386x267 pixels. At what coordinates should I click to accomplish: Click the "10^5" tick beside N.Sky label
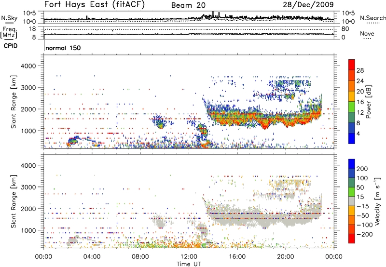click(x=29, y=13)
